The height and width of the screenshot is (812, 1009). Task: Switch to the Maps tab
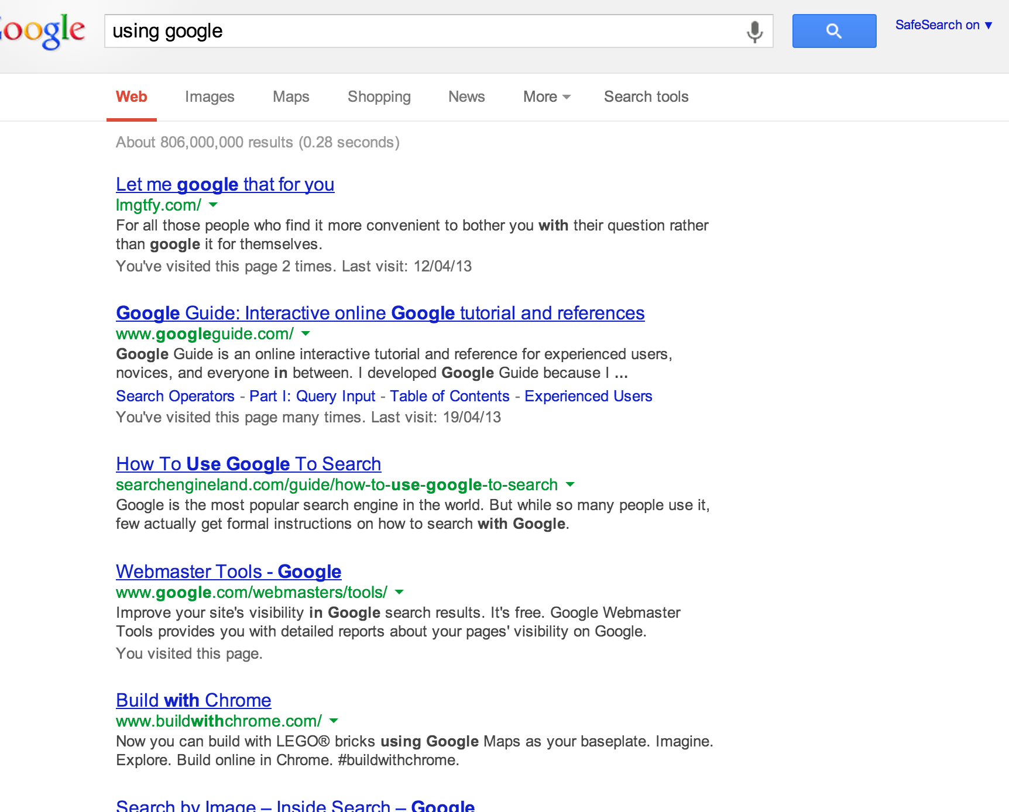coord(291,97)
